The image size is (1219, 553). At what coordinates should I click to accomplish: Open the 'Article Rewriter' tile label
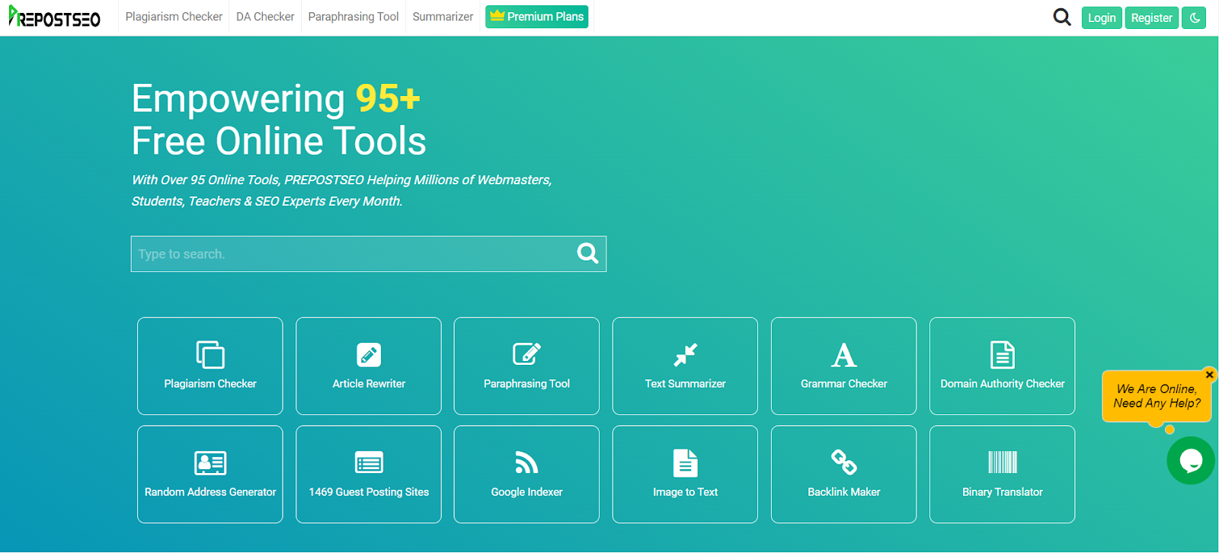click(x=369, y=384)
